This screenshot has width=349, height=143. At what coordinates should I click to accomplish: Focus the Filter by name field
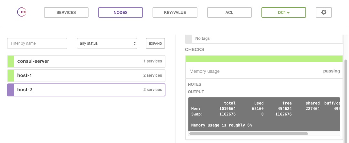point(37,43)
